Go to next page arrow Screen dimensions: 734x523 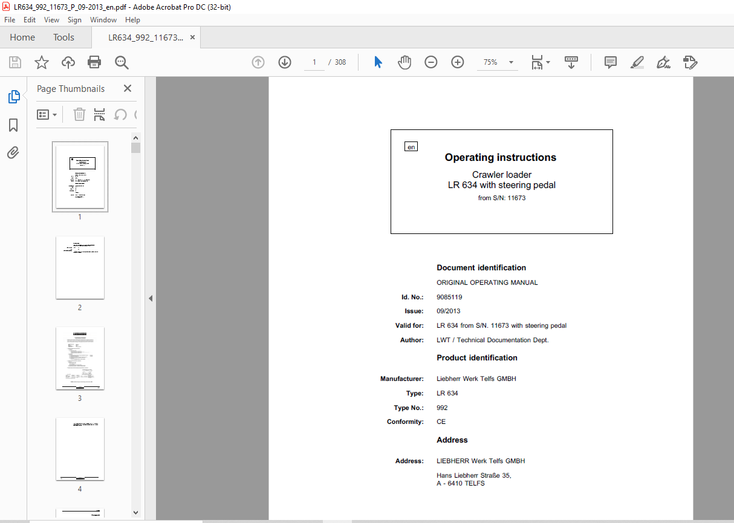(x=285, y=62)
